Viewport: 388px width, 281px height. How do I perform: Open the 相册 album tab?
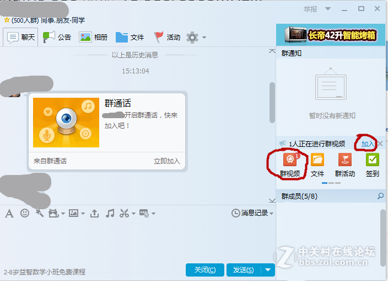93,37
